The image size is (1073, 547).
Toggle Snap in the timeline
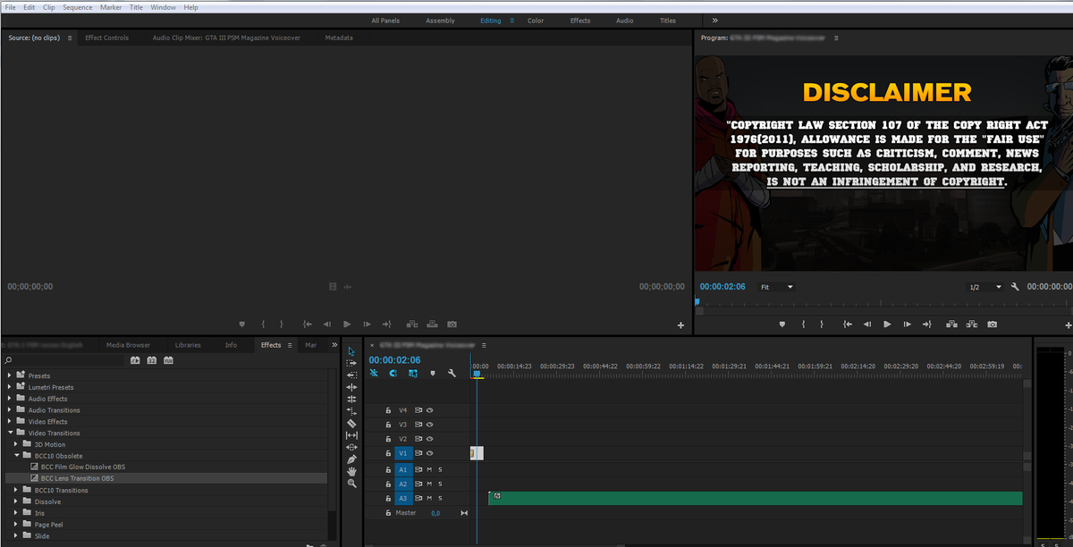pyautogui.click(x=393, y=373)
